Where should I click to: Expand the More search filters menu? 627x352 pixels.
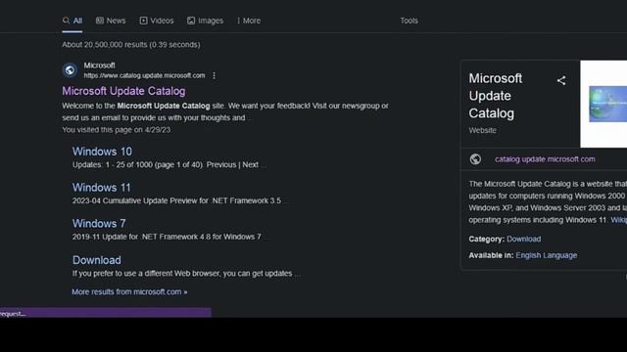(x=248, y=21)
